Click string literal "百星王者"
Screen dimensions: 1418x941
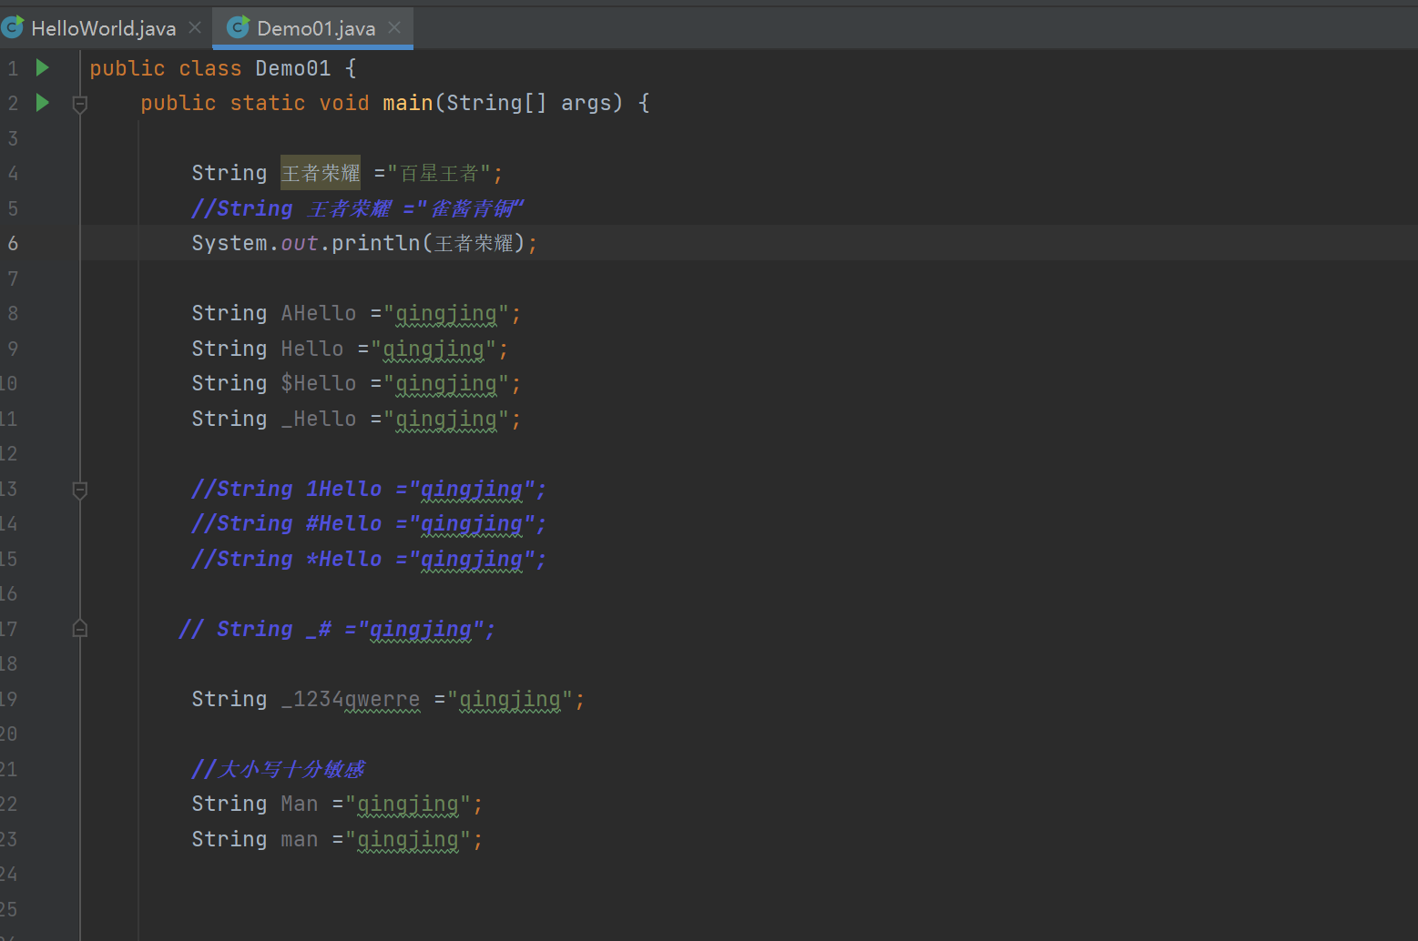point(439,173)
